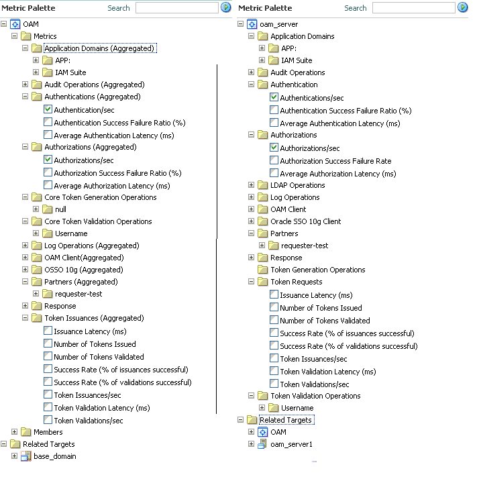Click the LDAP Operations folder icon
Screen dimensions: 477x477
click(262, 185)
